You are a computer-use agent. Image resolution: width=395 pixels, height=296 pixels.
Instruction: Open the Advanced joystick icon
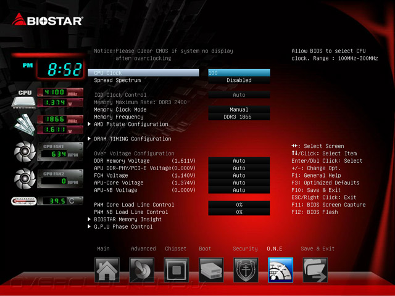(x=141, y=270)
